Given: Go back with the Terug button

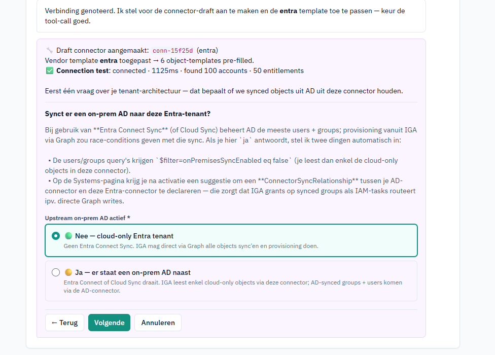Looking at the screenshot, I should (x=64, y=323).
